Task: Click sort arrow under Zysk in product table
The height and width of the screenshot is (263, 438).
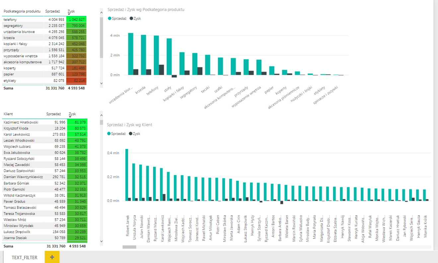Action: click(69, 15)
